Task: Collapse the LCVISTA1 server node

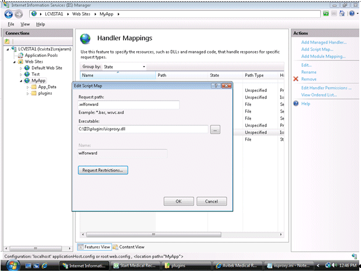Action: point(8,49)
